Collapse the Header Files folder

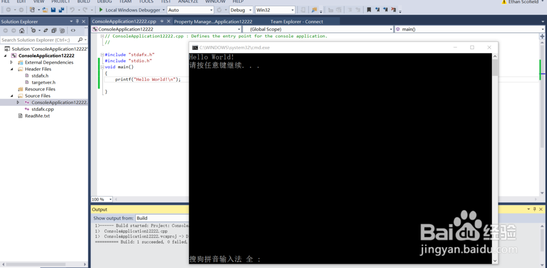coord(11,69)
